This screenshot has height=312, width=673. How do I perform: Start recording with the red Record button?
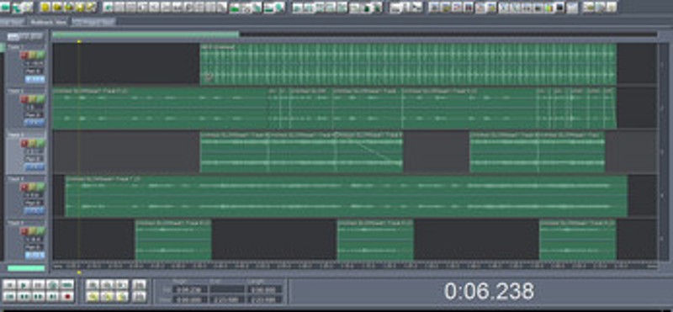pos(66,296)
